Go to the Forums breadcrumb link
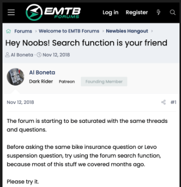 [23, 31]
